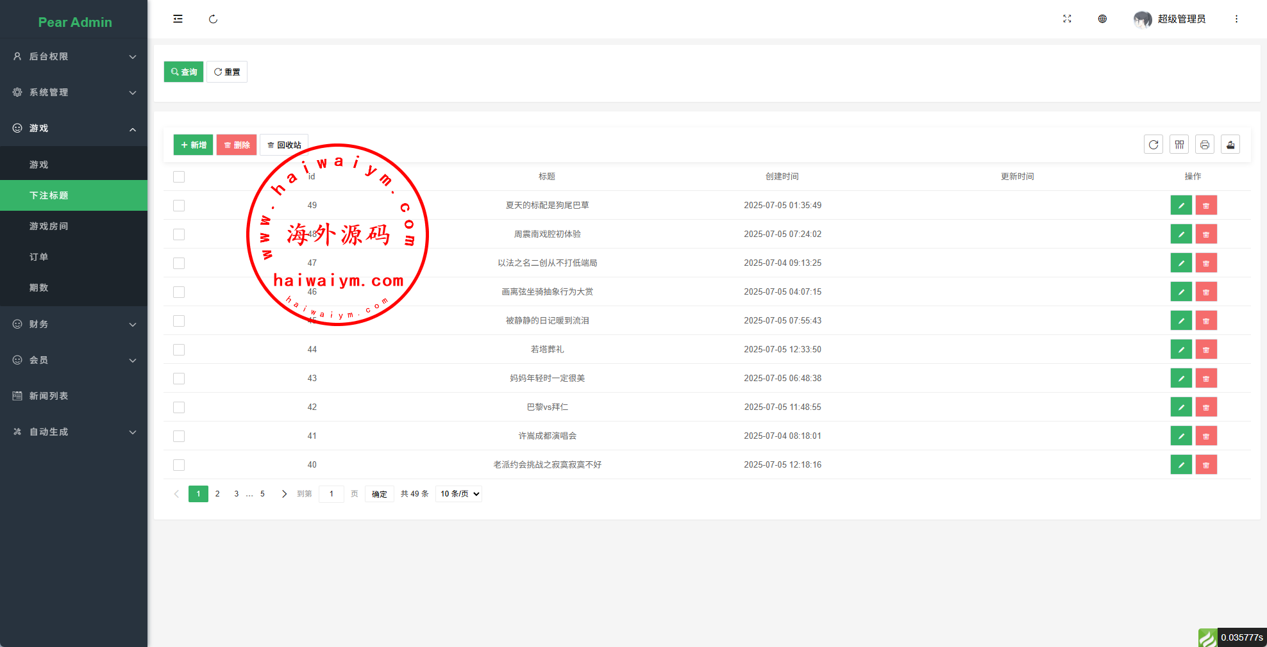
Task: Open the 10 条/页 page size dropdown
Action: pyautogui.click(x=459, y=494)
